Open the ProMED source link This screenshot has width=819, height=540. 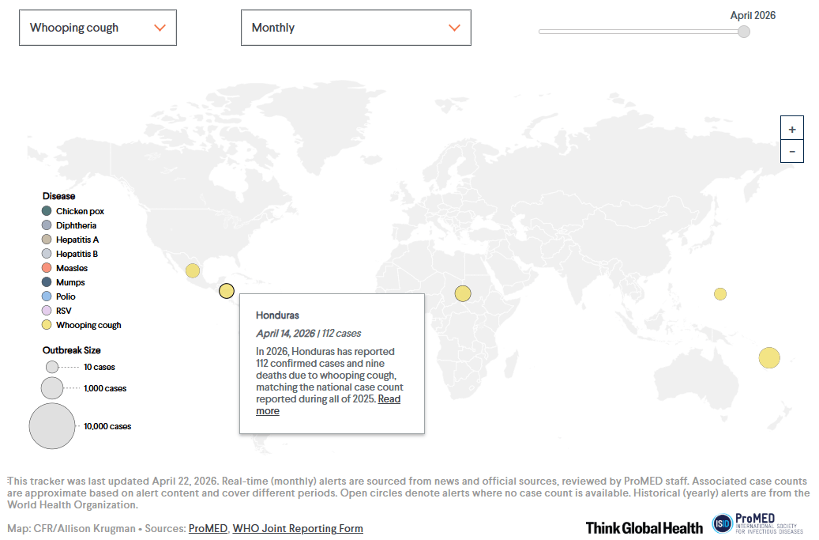[x=208, y=528]
